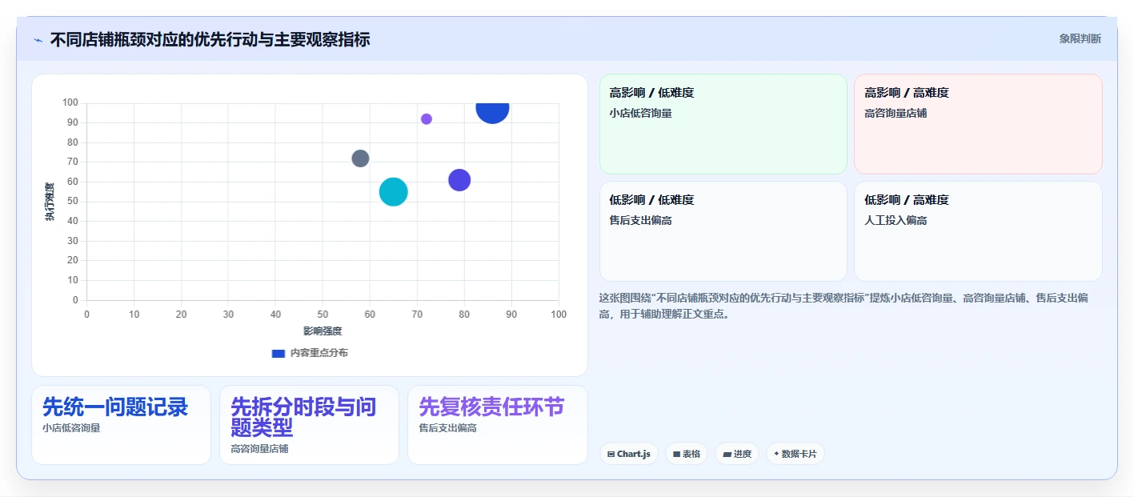Click the 数据卡片 tag chip
This screenshot has width=1134, height=497.
click(x=795, y=454)
